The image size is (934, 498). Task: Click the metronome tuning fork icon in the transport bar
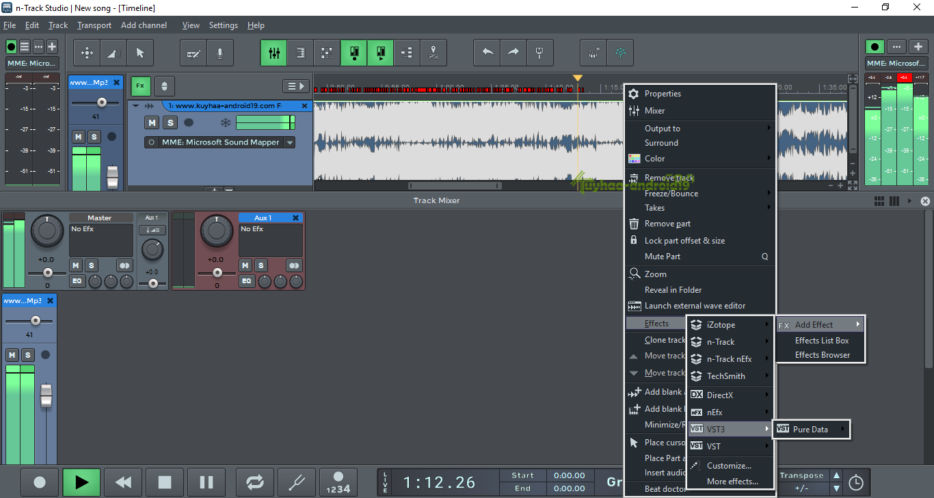(x=297, y=482)
